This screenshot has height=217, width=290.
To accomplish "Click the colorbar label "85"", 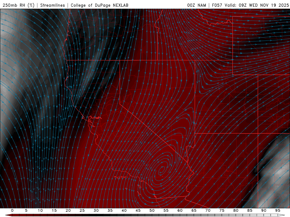I will [250, 210].
